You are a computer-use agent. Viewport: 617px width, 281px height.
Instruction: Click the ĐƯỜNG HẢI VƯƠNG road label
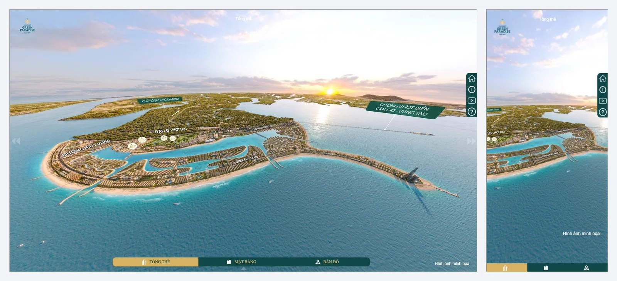86,147
